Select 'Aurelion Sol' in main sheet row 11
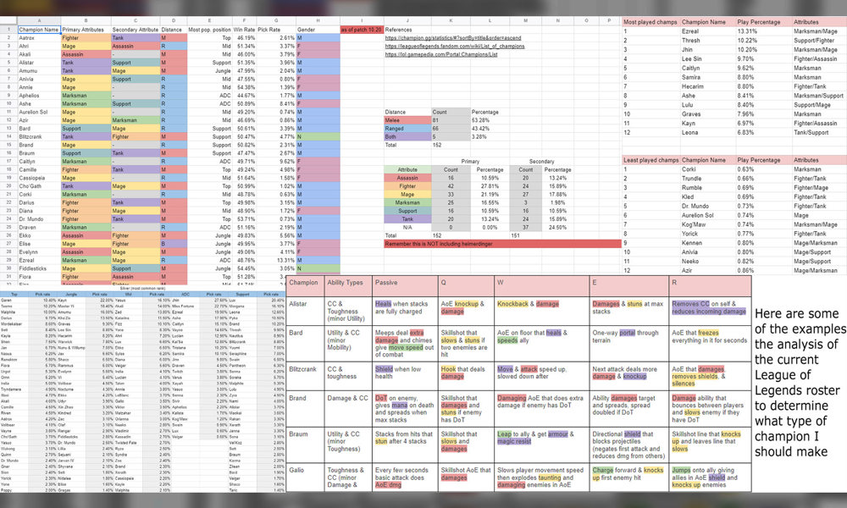 (39, 112)
